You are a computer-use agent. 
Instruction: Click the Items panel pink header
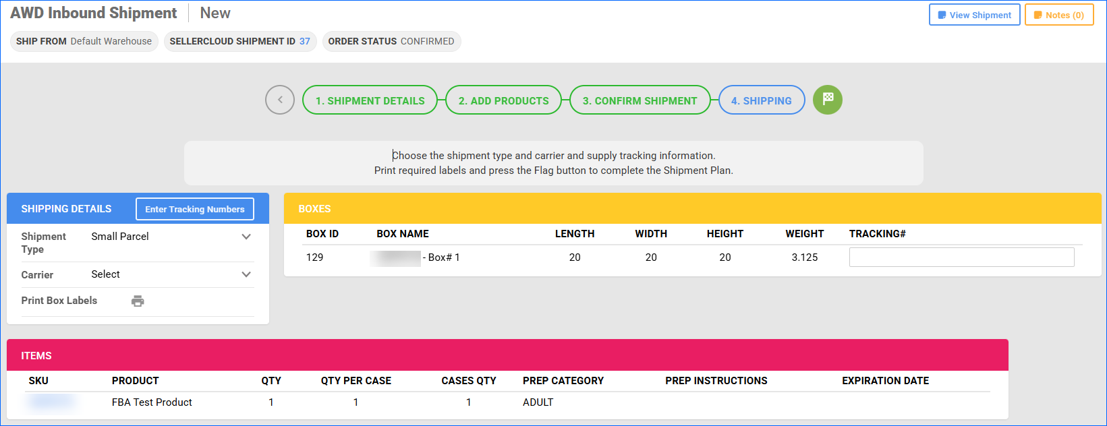[x=507, y=355]
